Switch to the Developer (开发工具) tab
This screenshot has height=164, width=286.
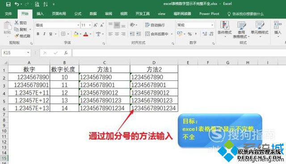click(x=143, y=14)
